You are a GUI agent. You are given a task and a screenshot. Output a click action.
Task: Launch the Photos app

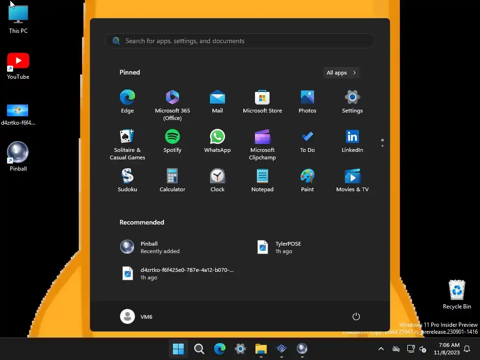[307, 102]
